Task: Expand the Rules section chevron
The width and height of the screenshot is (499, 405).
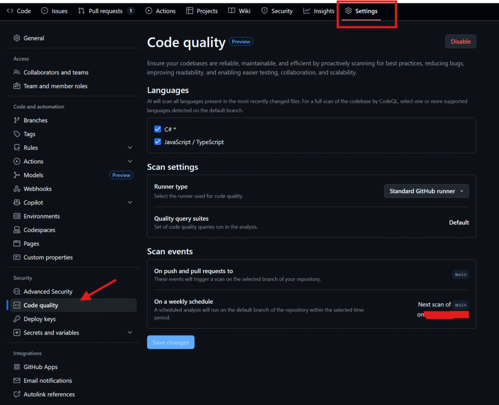Action: [130, 148]
